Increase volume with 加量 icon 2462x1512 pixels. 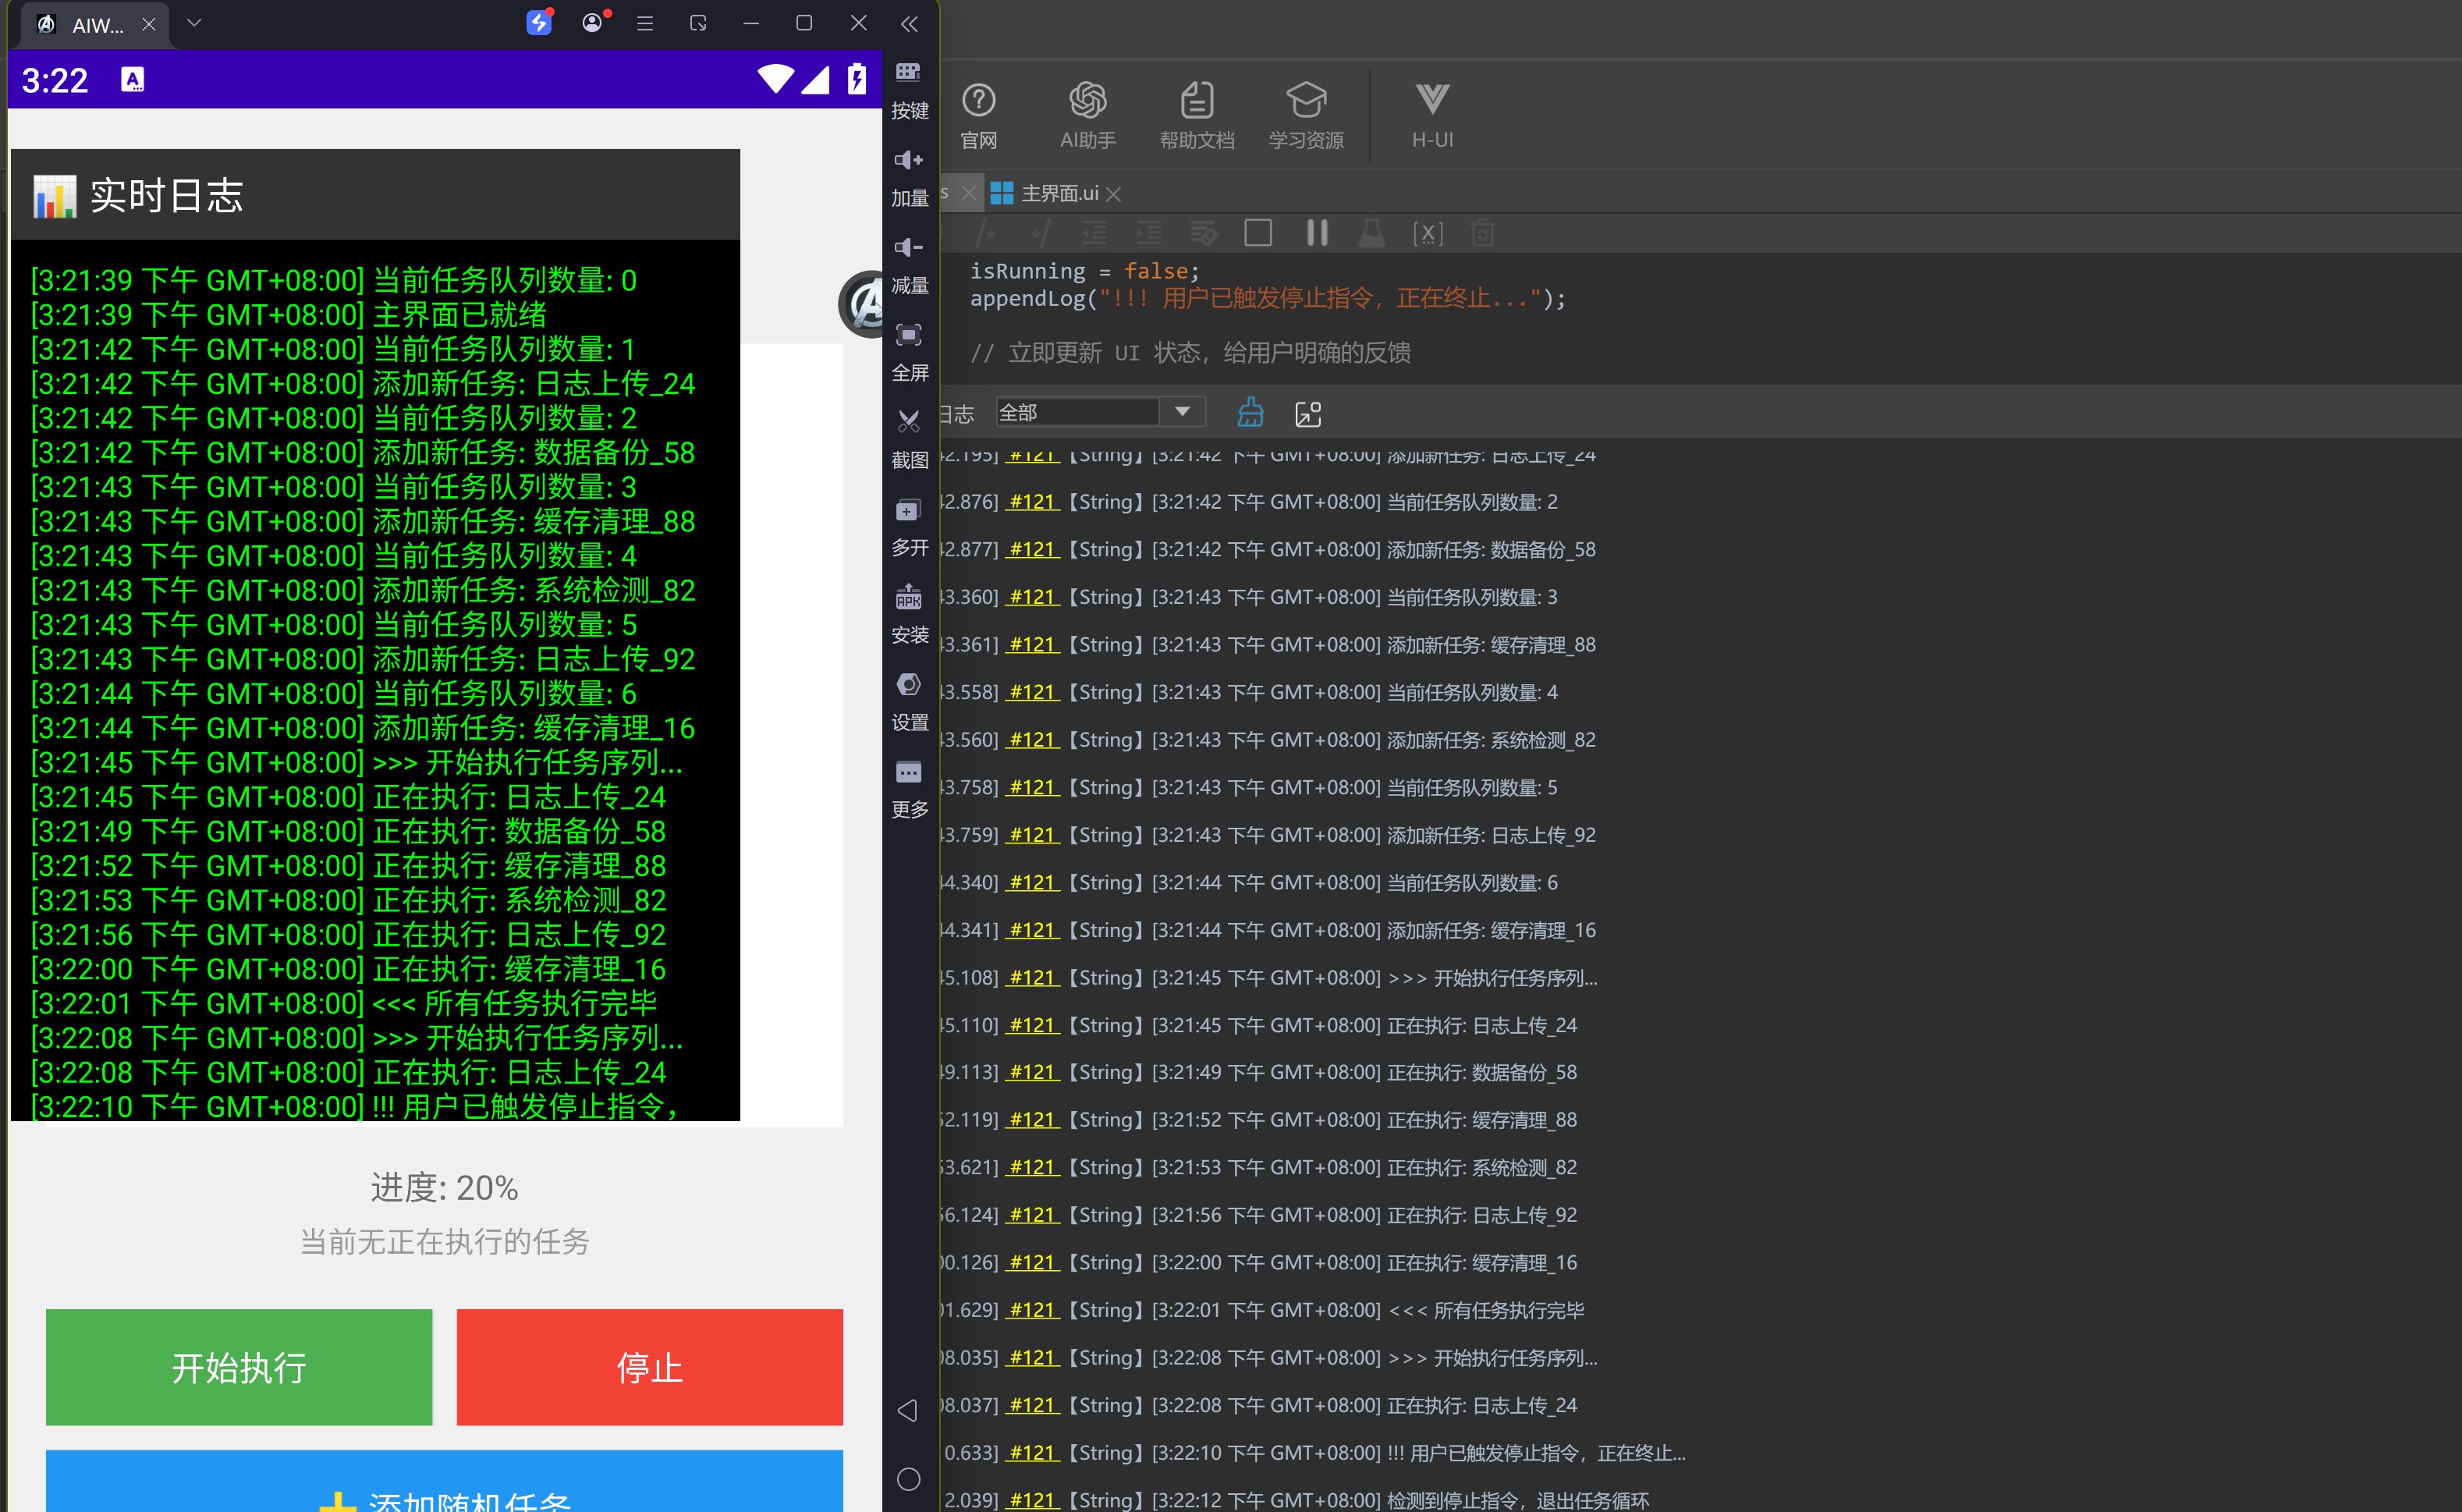point(909,176)
